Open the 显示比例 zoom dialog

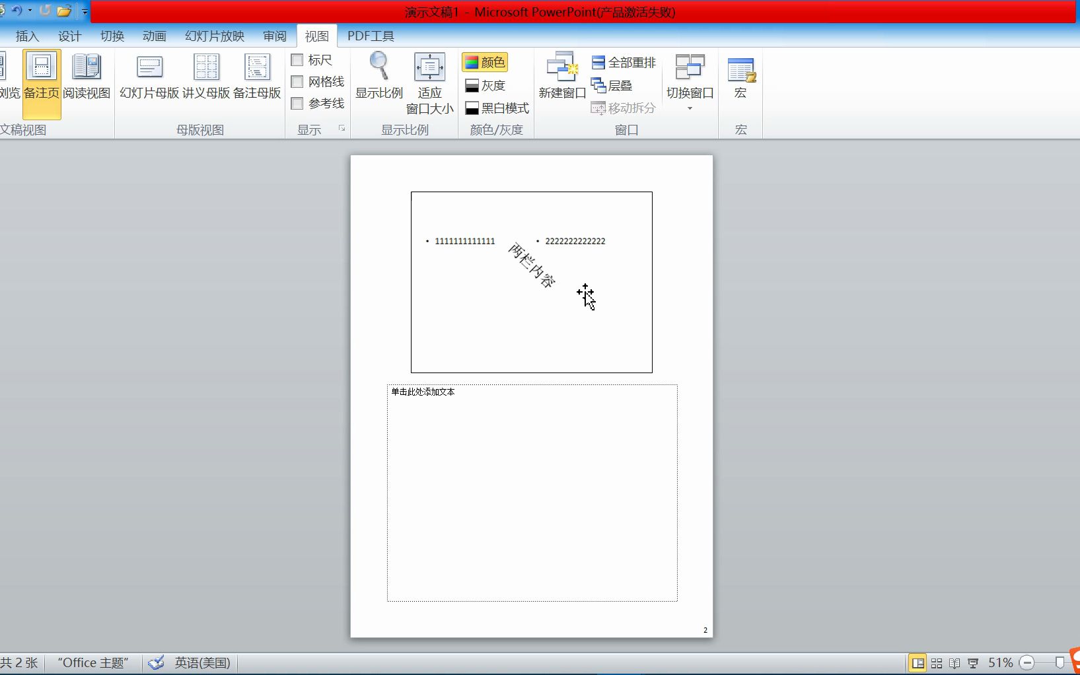(x=379, y=78)
